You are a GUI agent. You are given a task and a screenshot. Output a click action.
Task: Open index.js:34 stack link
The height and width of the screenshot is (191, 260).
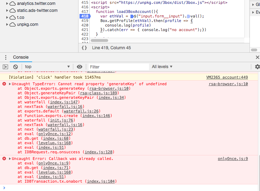click(x=111, y=97)
